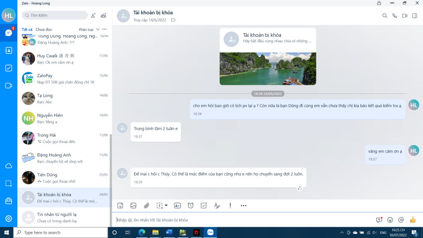This screenshot has height=238, width=423.
Task: Open the Contacts section in left sidebar
Action: coord(9,50)
